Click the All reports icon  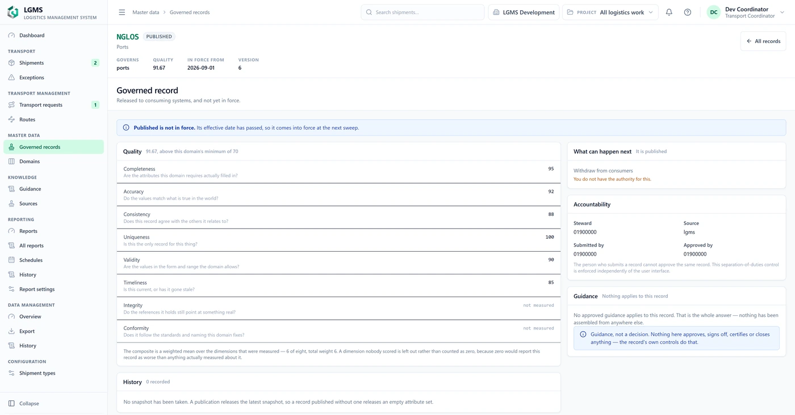pyautogui.click(x=11, y=245)
